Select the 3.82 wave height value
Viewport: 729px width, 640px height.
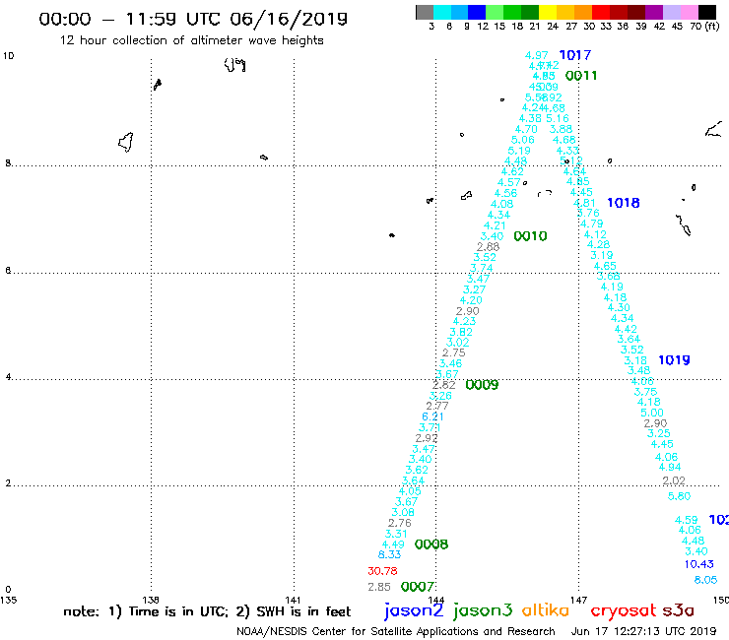click(x=461, y=332)
